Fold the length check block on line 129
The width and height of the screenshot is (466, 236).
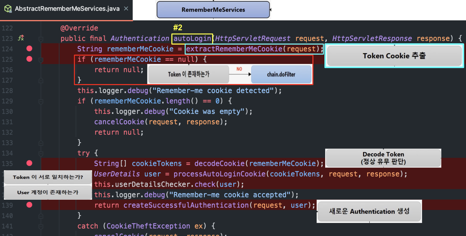pos(41,102)
